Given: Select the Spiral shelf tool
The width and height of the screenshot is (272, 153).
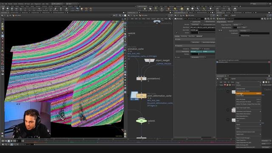Looking at the screenshot, I should click(x=86, y=8).
